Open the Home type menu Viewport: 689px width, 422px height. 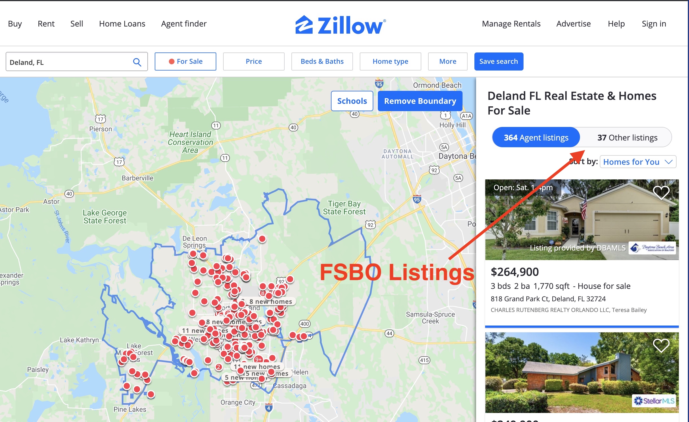click(390, 61)
